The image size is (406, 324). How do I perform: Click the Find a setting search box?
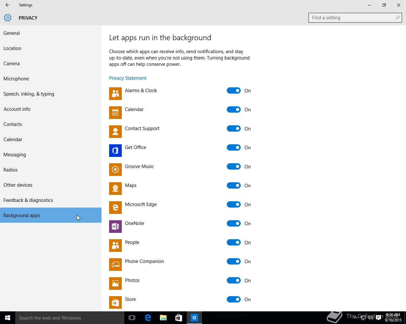(x=355, y=18)
